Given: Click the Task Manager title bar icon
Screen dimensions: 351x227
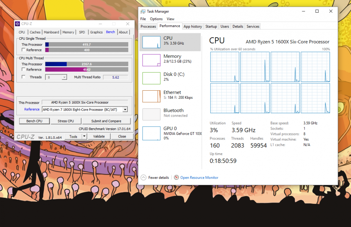Looking at the screenshot, I should point(143,12).
